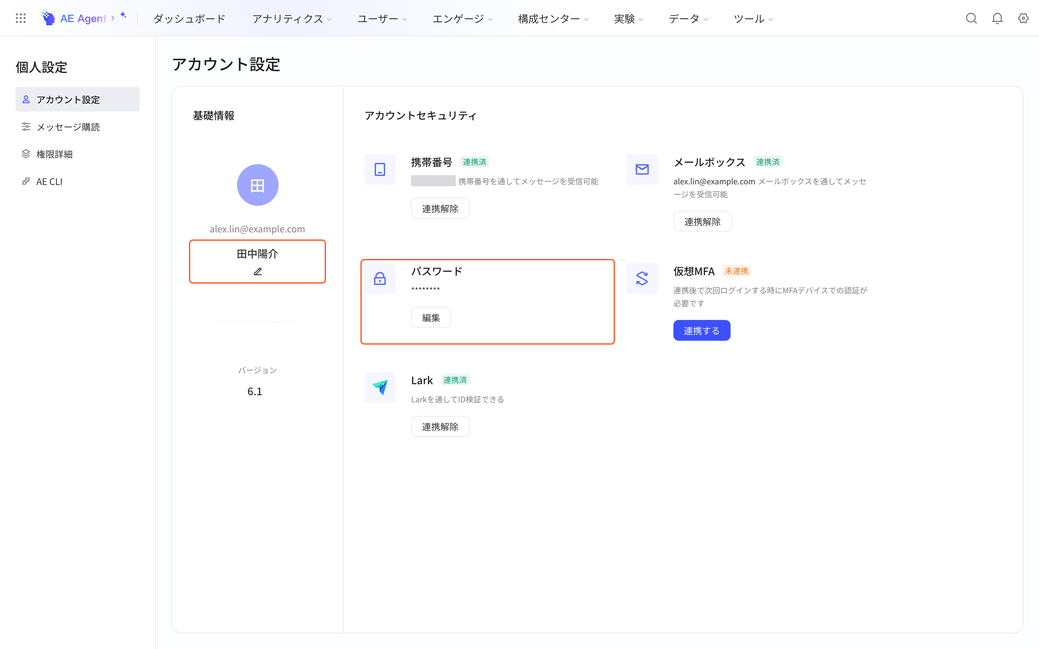1039x649 pixels.
Task: Click the profile avatar circle
Action: [257, 185]
